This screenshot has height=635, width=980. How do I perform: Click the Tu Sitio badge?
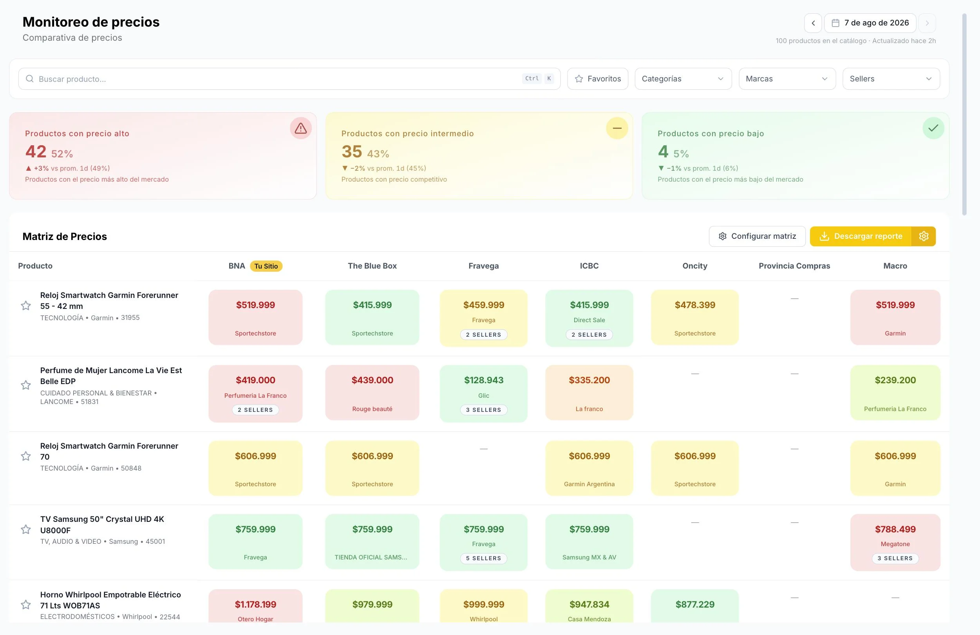click(x=266, y=266)
